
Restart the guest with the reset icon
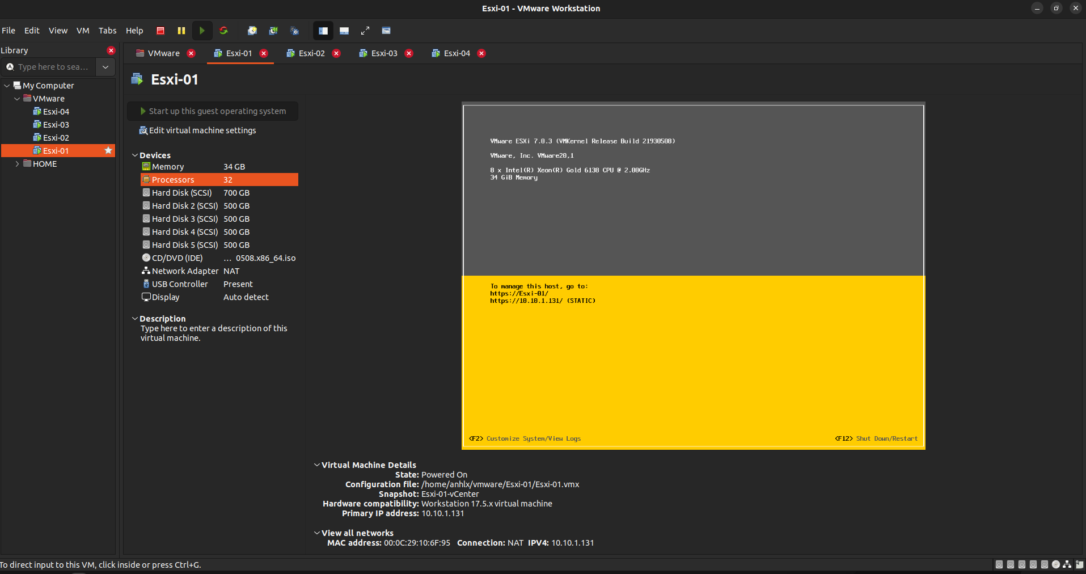223,31
